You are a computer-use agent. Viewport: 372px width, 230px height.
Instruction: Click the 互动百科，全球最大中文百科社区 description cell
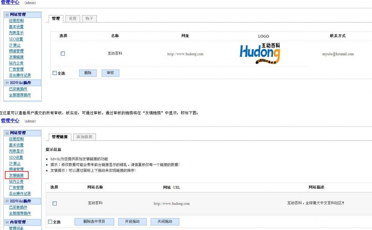coord(315,203)
